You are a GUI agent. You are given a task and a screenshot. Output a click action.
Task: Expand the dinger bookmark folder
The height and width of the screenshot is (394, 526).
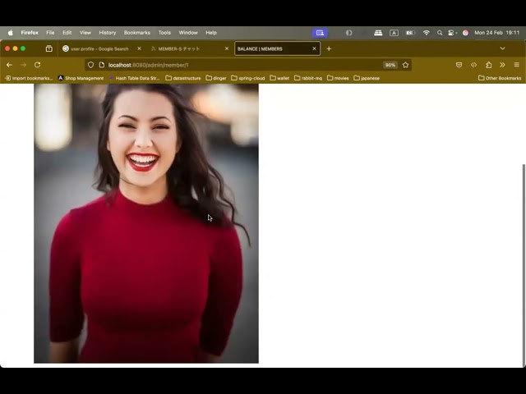(216, 78)
